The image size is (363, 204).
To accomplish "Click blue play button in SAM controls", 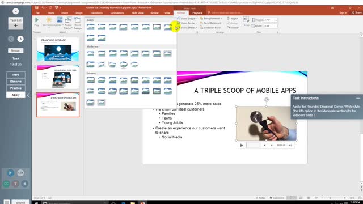I will pos(10,173).
